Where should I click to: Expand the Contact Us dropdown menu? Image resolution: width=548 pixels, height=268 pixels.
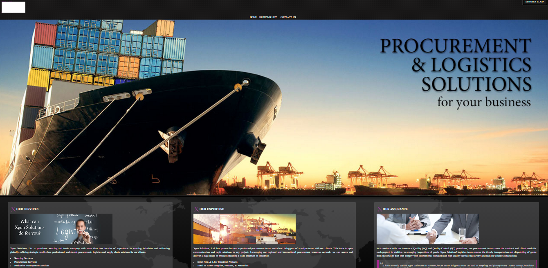pyautogui.click(x=288, y=17)
